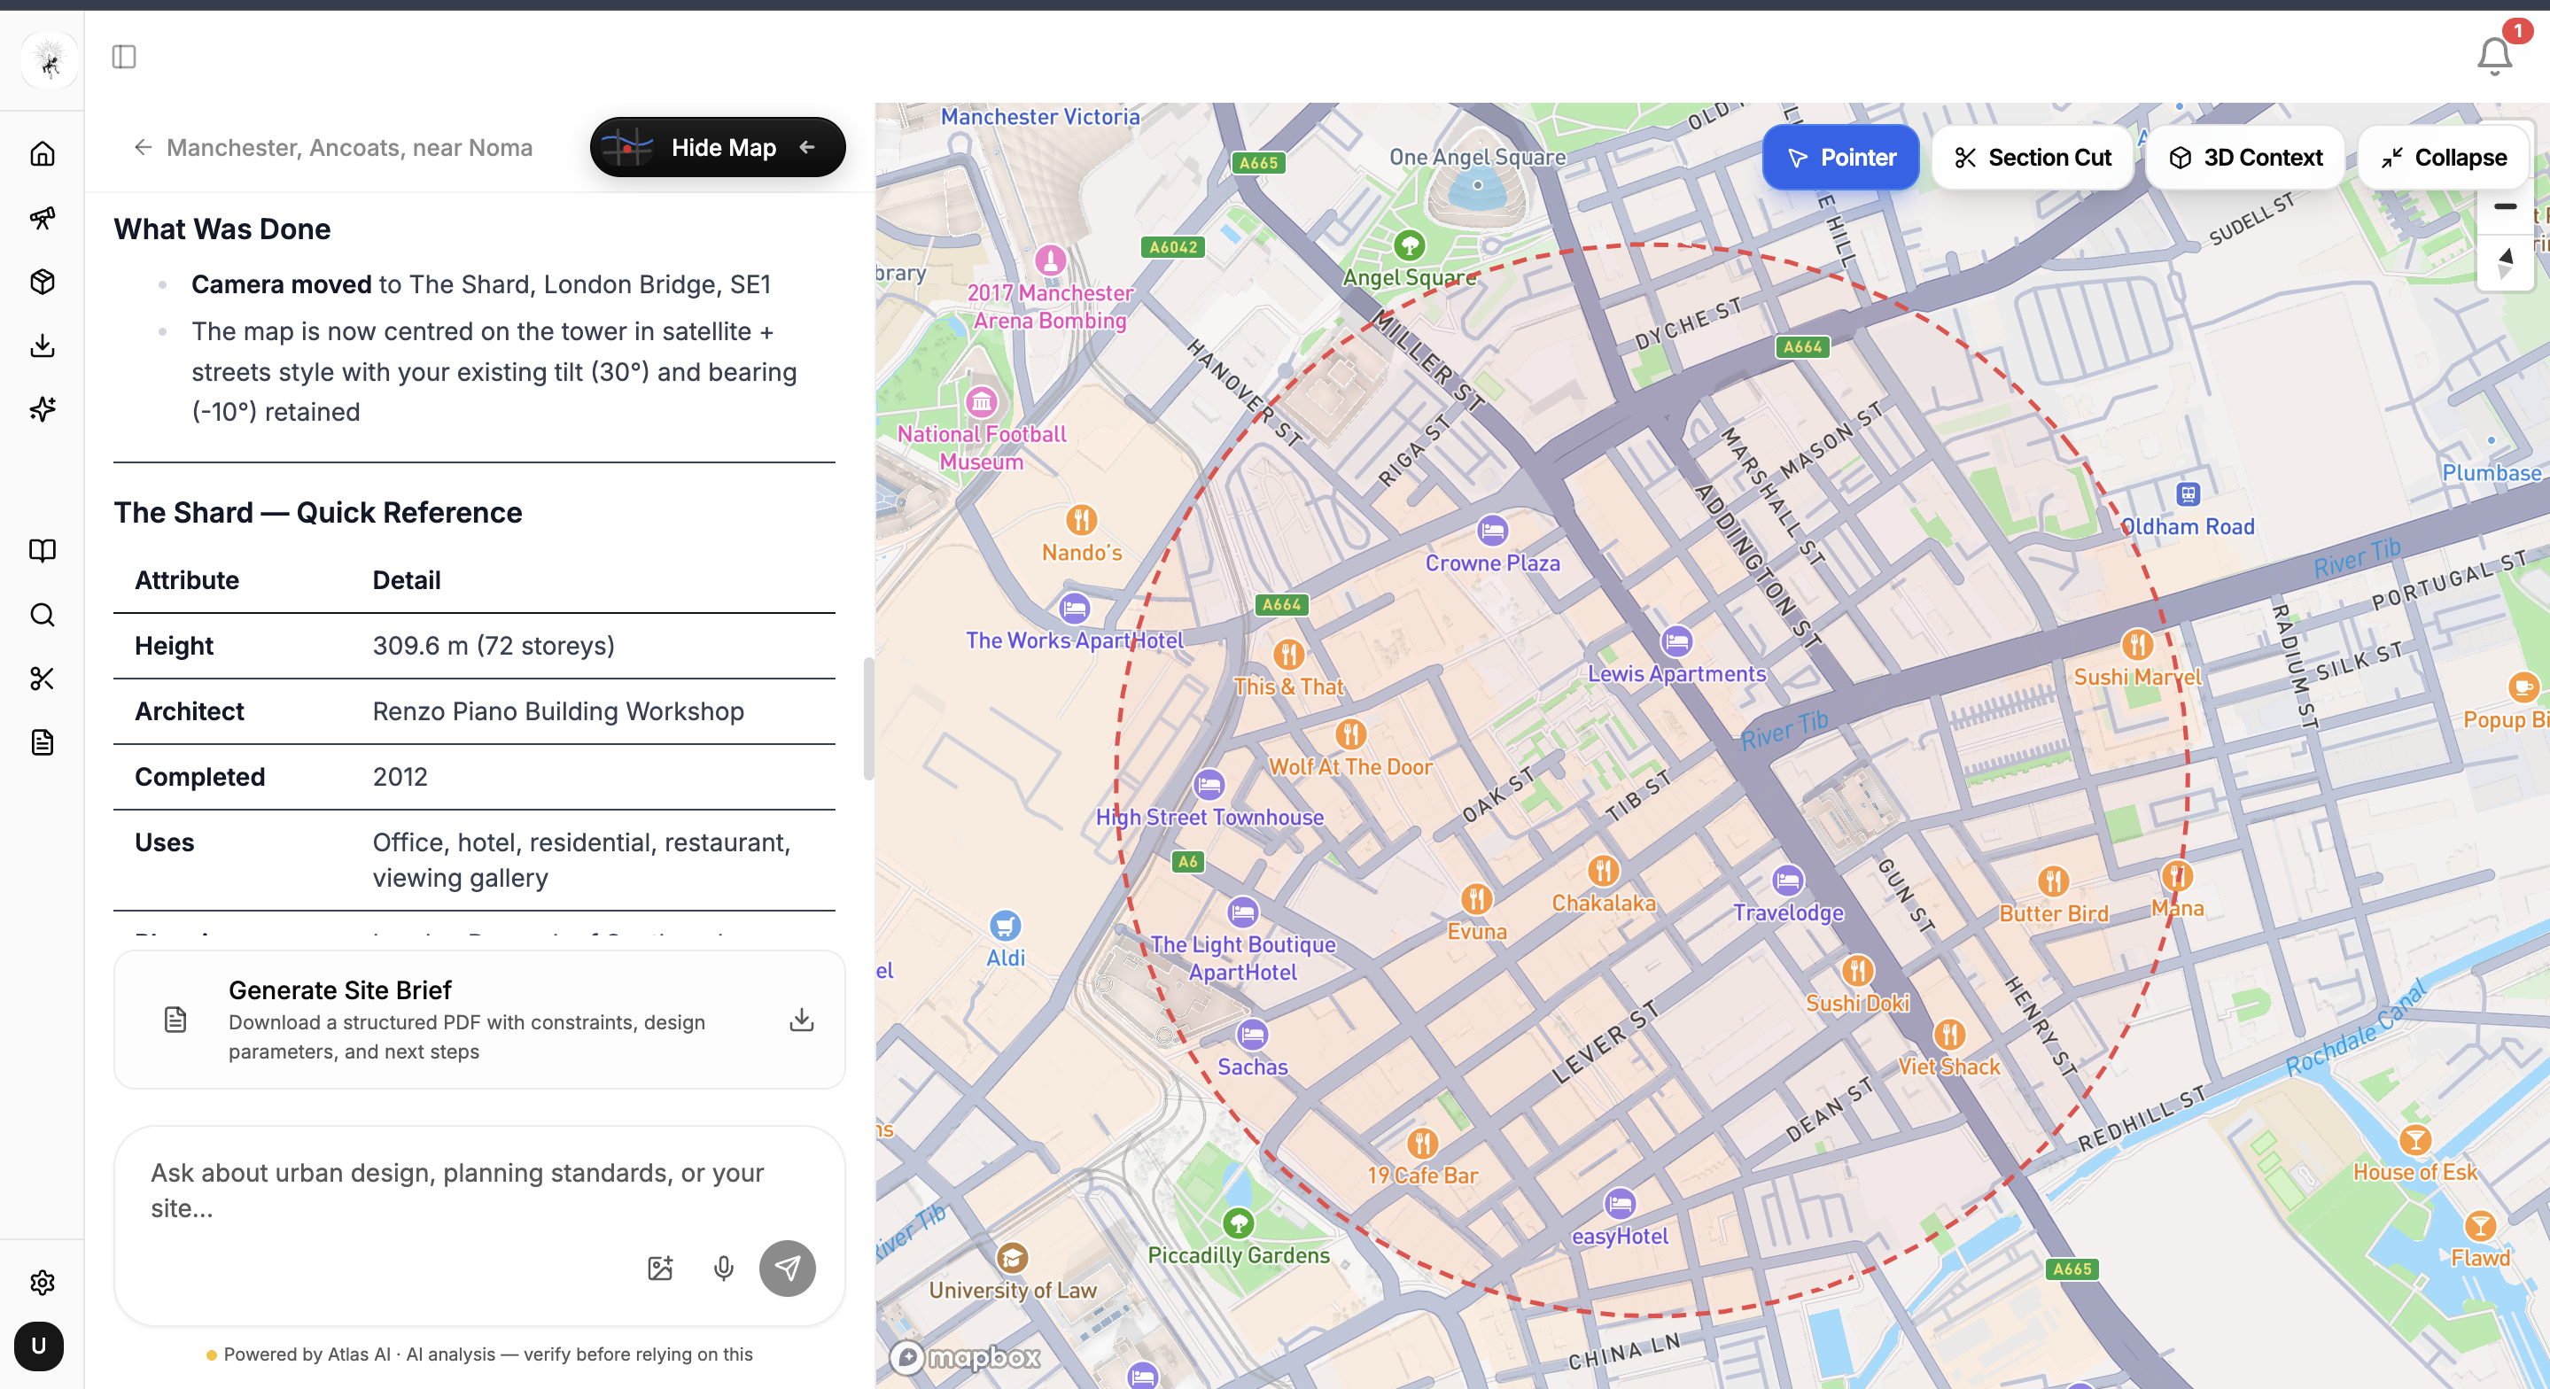Click the Sushi Marvel restaurant marker
Image resolution: width=2550 pixels, height=1389 pixels.
click(x=2137, y=645)
